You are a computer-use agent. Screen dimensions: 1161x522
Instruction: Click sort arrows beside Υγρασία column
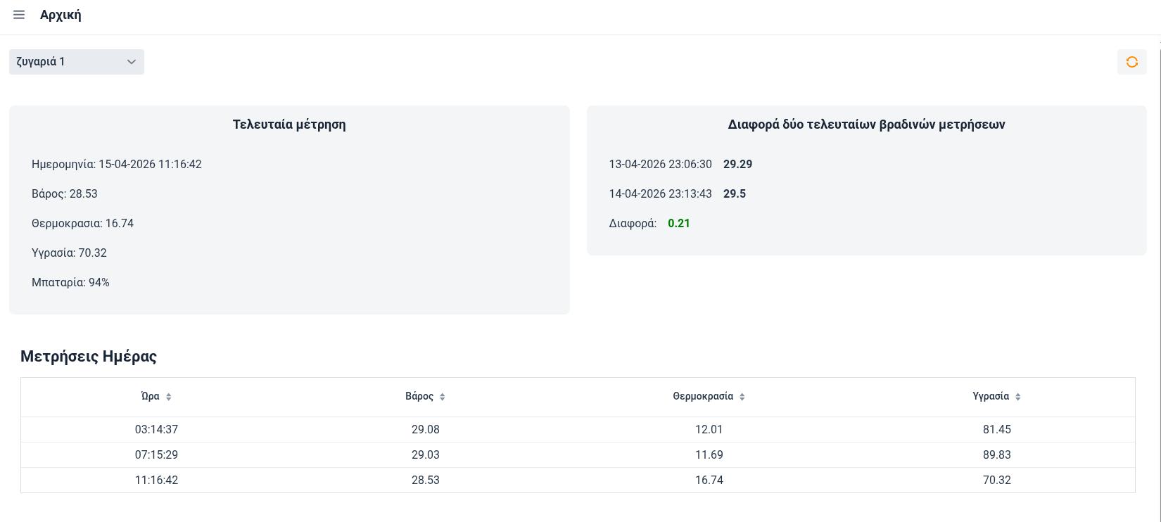pos(1018,397)
